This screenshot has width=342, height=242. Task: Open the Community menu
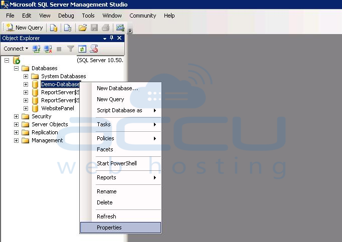(143, 16)
